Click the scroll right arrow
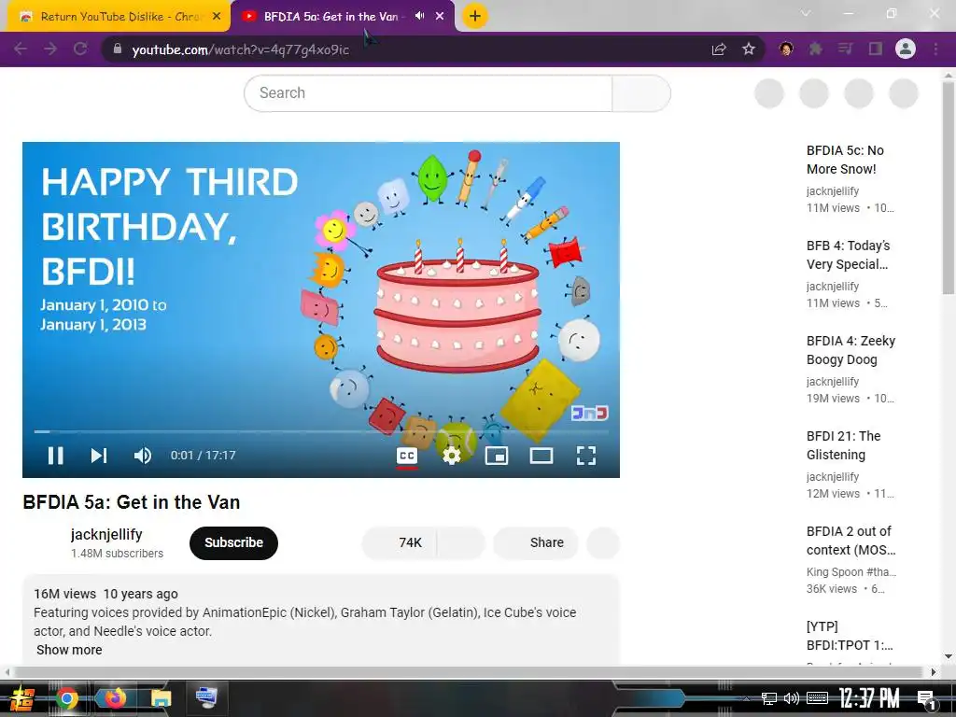The image size is (956, 717). click(933, 672)
